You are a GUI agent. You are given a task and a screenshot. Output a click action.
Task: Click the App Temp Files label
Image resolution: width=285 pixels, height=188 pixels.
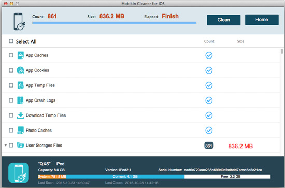(40, 85)
